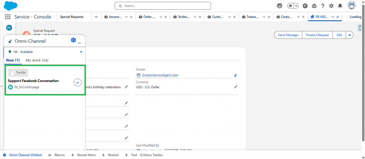This screenshot has height=159, width=365.
Task: Edit the birthday celebration description pencil
Action: click(127, 87)
